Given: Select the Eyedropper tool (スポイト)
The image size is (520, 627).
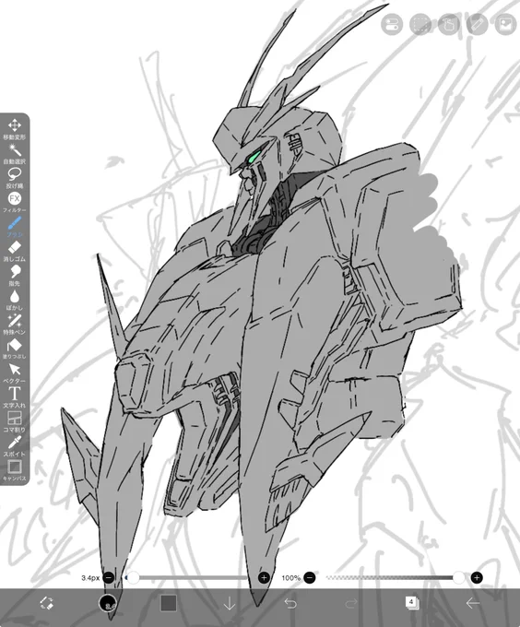Looking at the screenshot, I should tap(15, 446).
